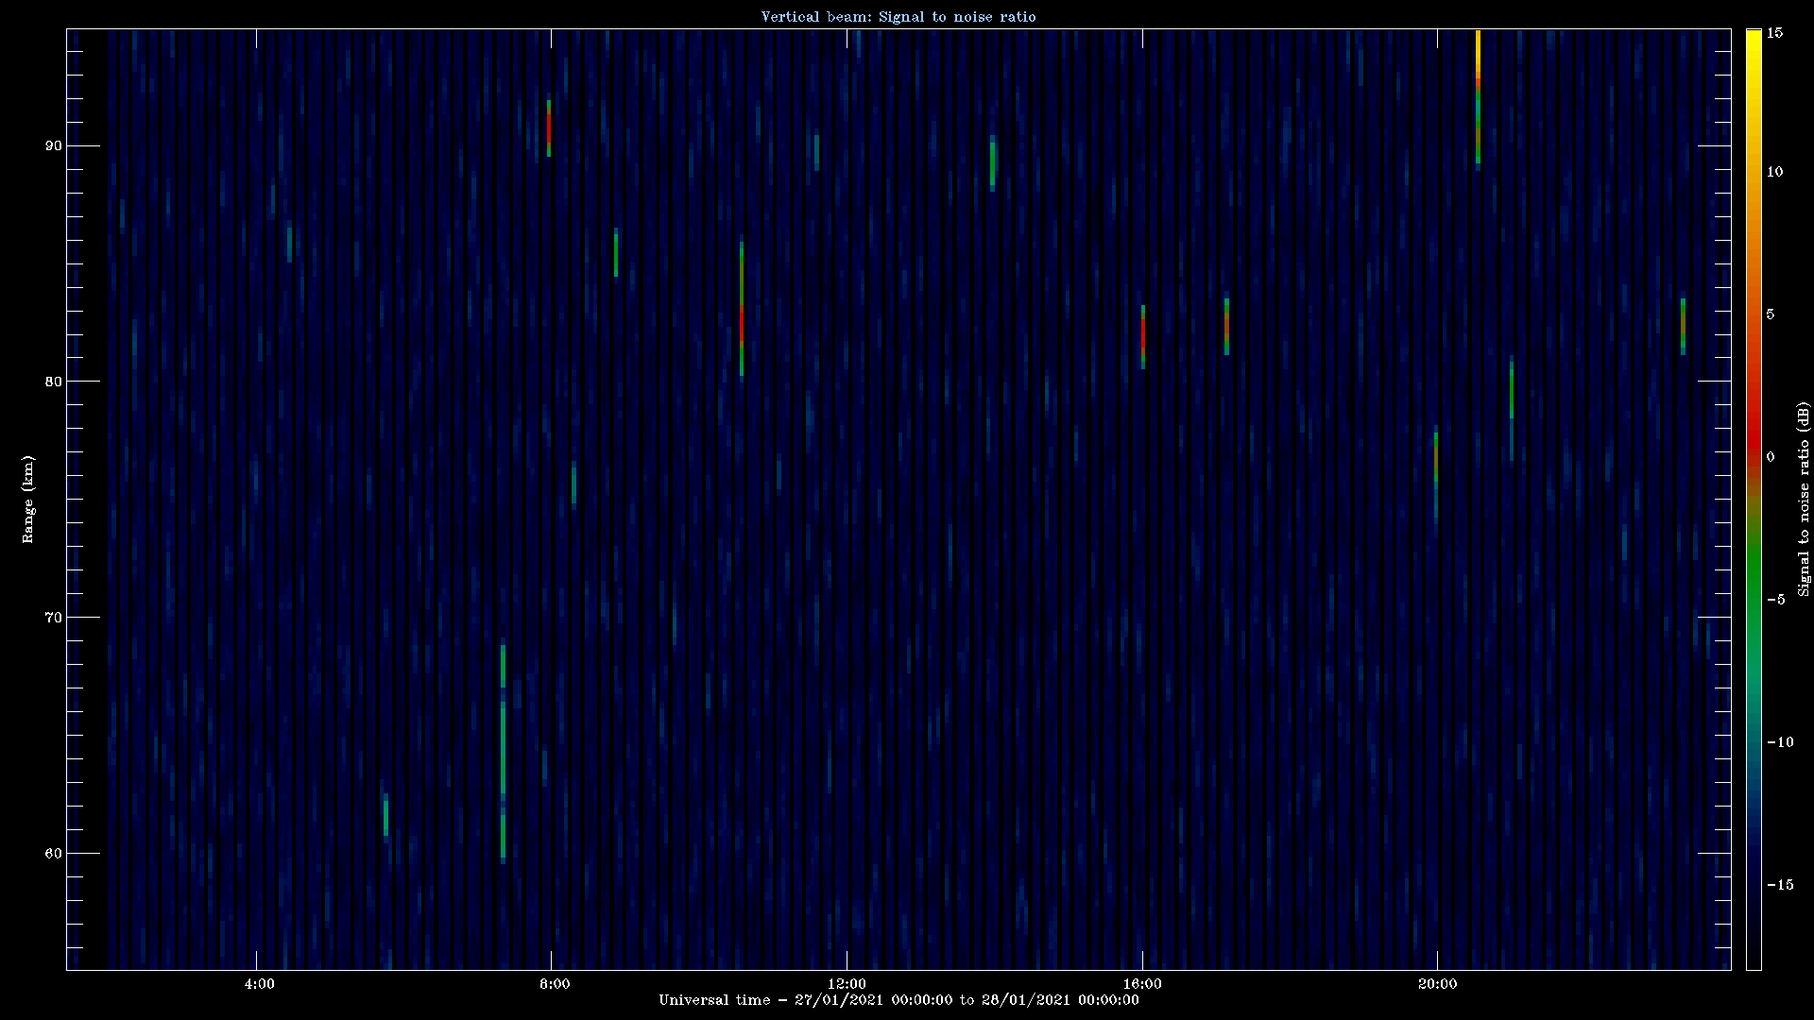Click the red-green streak near 10:30 at 83 km
The image size is (1814, 1020).
[x=742, y=309]
